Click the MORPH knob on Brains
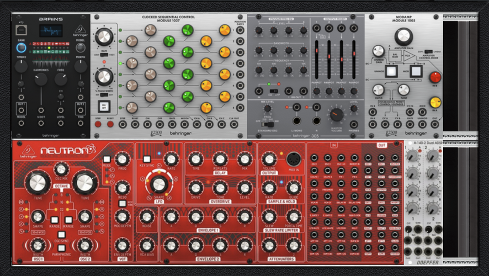 pos(81,66)
